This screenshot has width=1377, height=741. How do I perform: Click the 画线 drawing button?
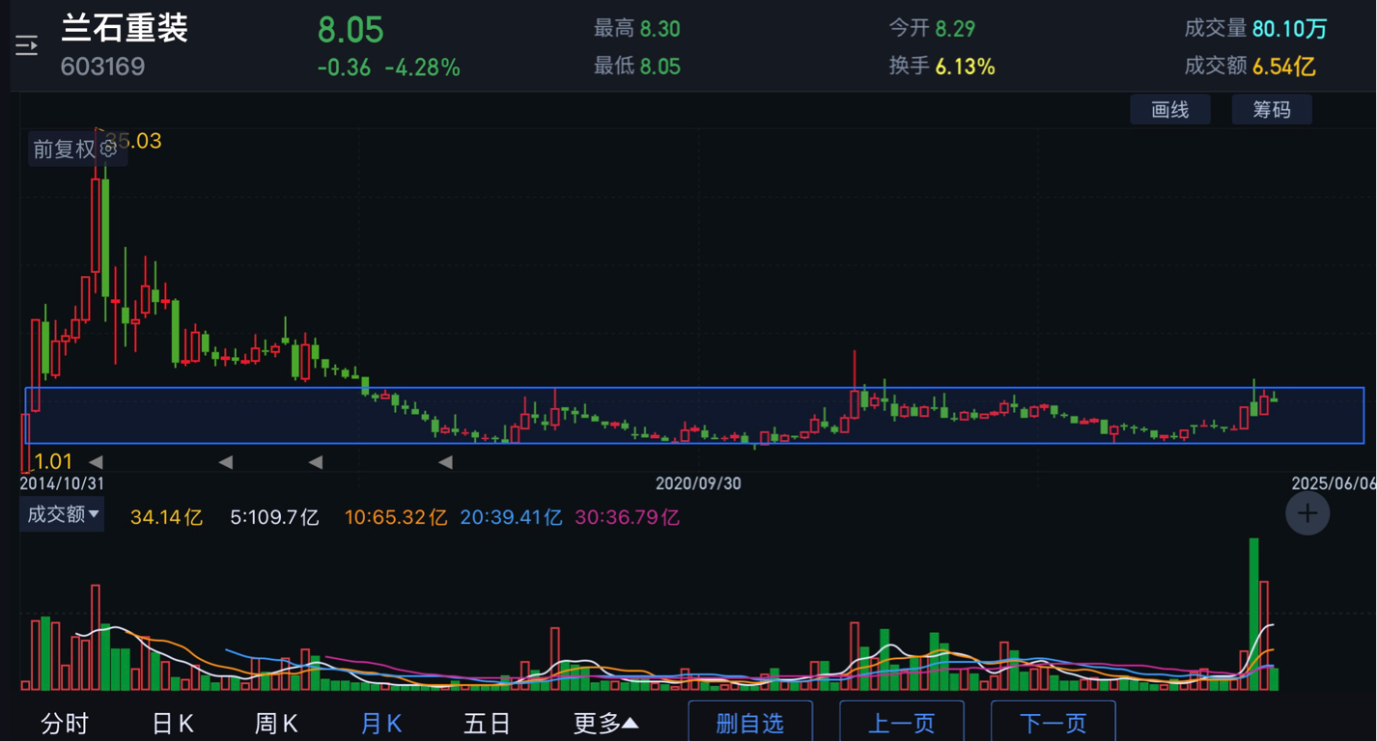tap(1170, 109)
